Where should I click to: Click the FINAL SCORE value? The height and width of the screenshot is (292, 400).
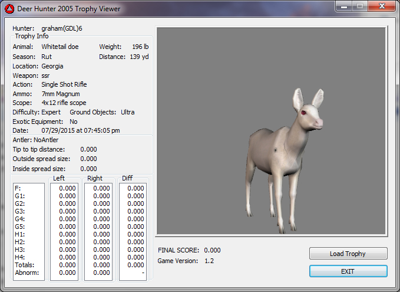[x=213, y=250]
